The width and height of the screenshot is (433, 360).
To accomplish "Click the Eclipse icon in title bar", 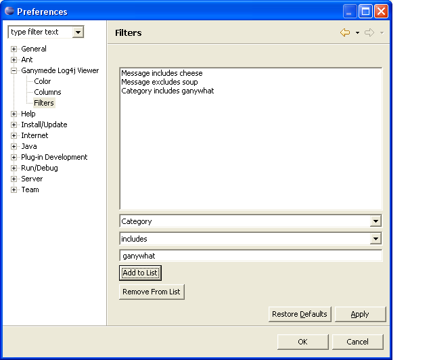I will point(9,11).
